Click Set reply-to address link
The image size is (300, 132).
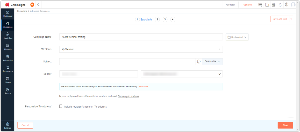tap(128, 96)
